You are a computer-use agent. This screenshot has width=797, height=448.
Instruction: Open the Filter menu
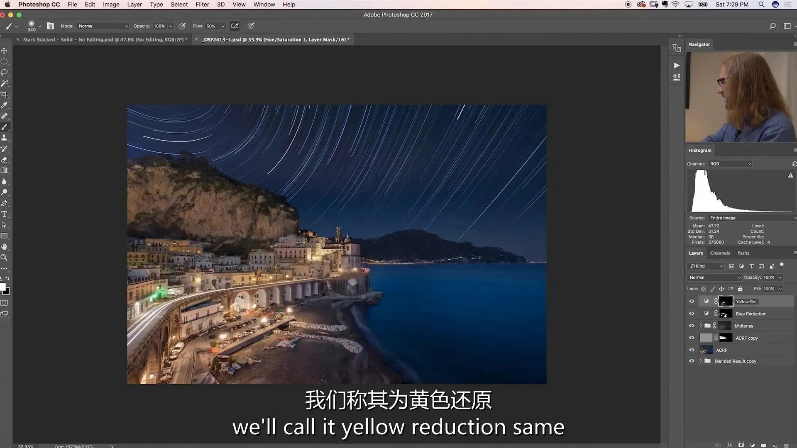coord(202,5)
